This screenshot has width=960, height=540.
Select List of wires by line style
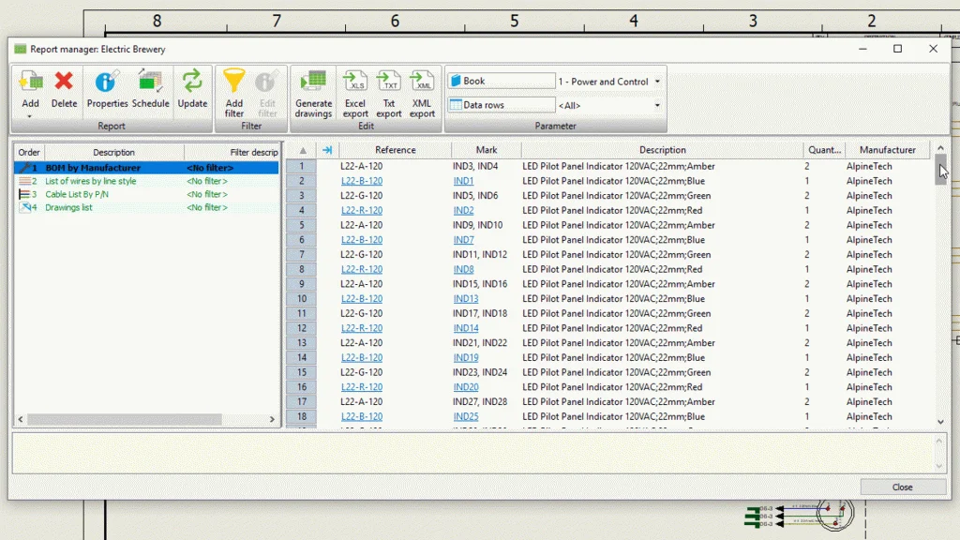coord(90,181)
